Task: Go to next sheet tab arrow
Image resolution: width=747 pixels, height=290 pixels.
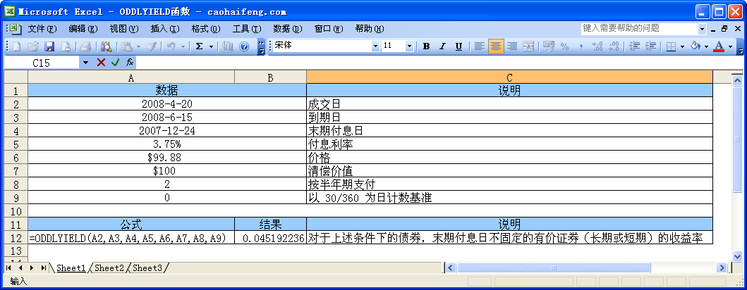Action: [x=32, y=268]
